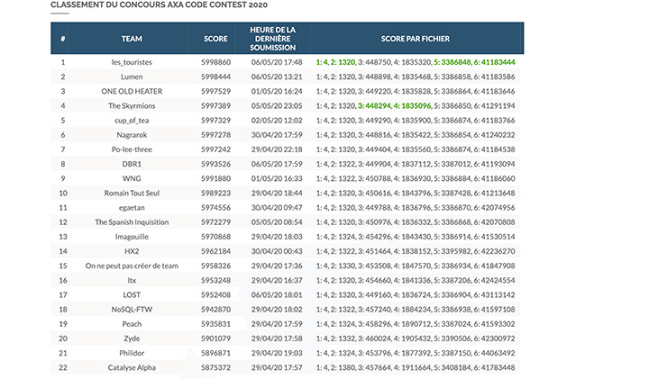Click the NoSQL-FTW team name

(132, 309)
